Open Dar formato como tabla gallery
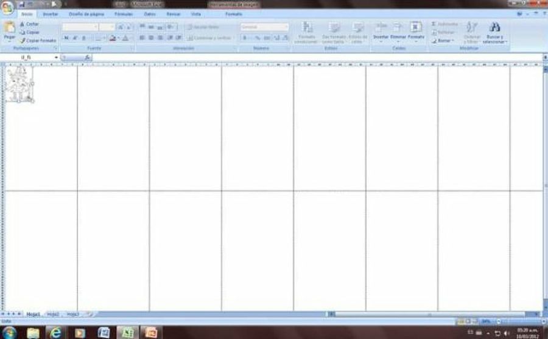The width and height of the screenshot is (548, 339). 334,33
